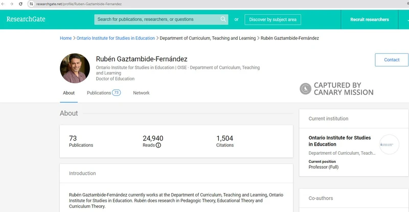Switch to the About tab
This screenshot has height=212, width=409.
[x=69, y=93]
